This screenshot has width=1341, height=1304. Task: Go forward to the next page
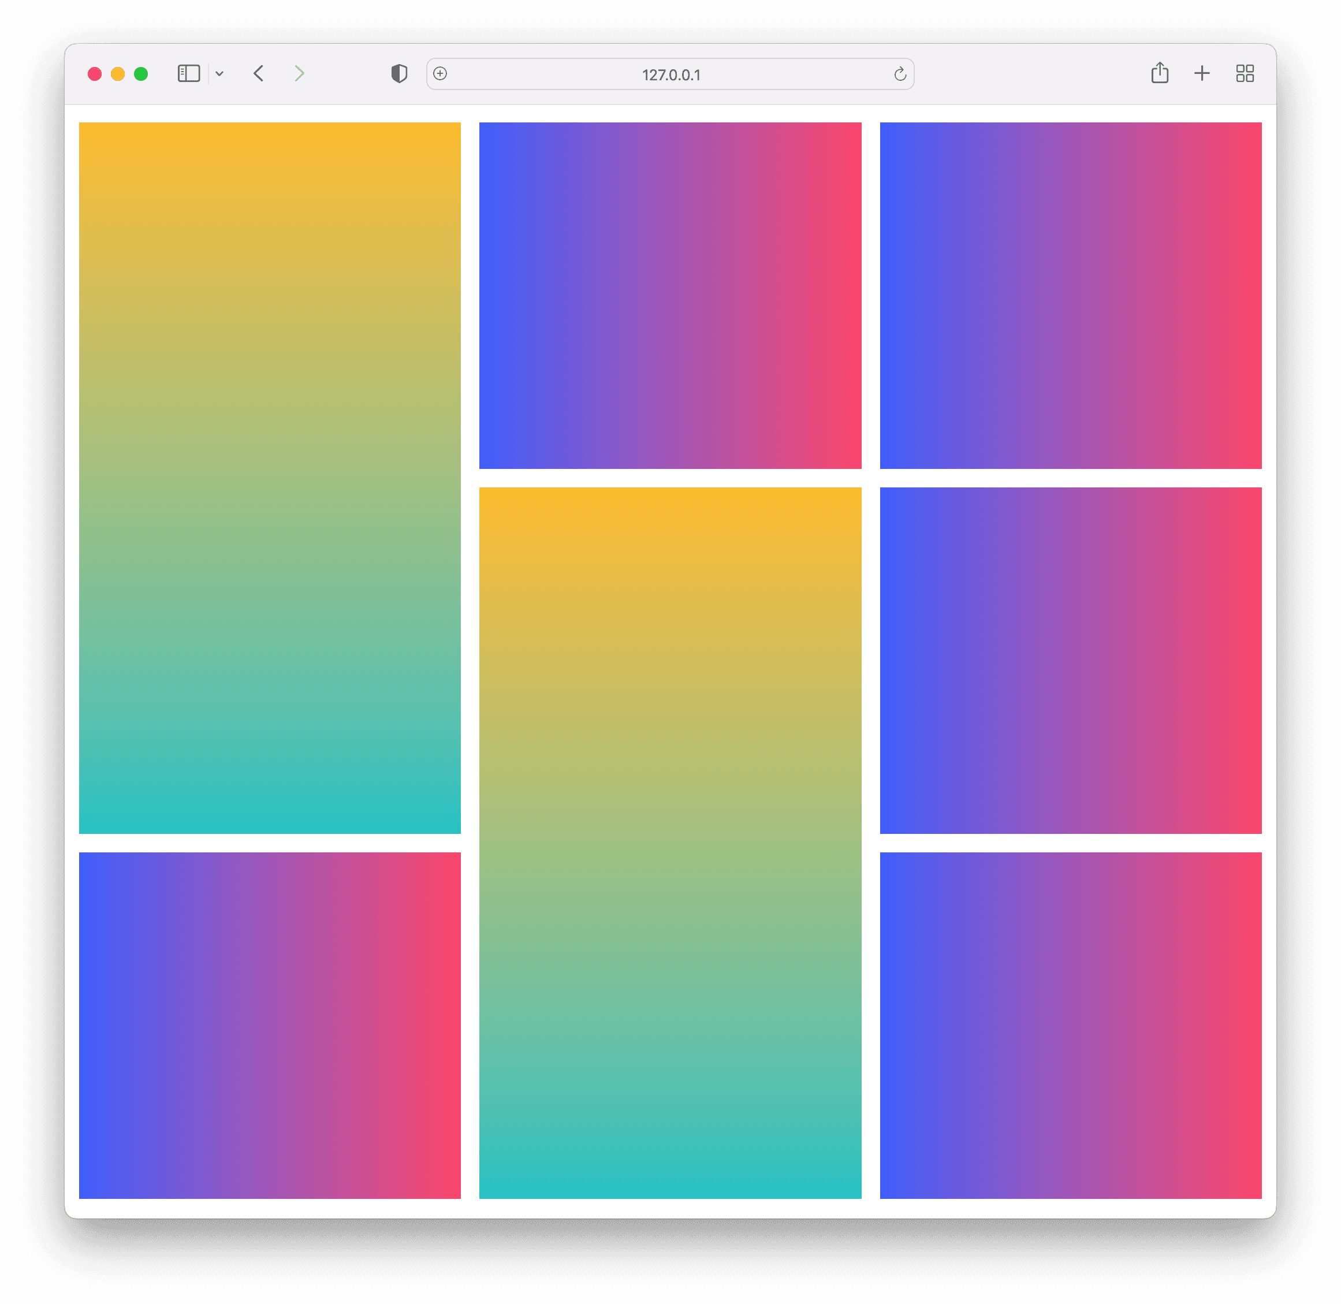point(299,73)
